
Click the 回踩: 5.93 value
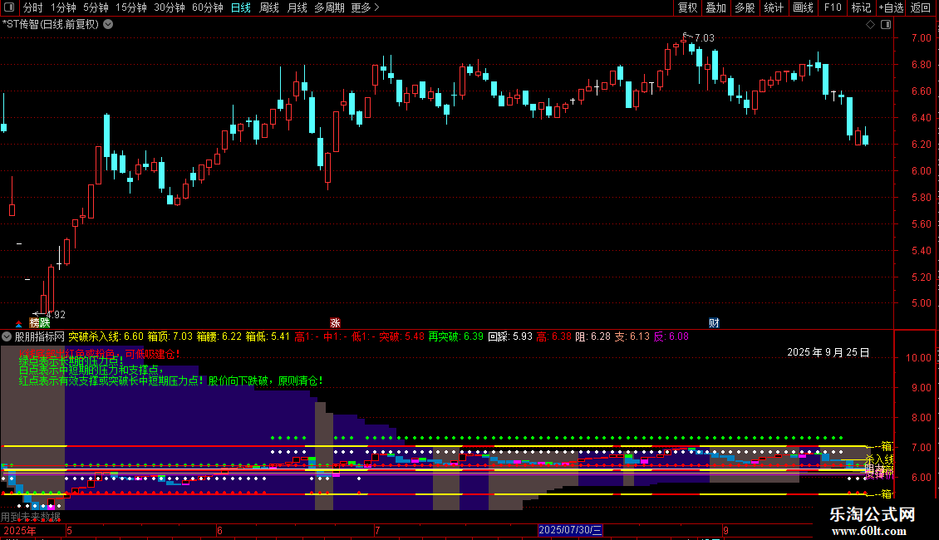pyautogui.click(x=510, y=336)
